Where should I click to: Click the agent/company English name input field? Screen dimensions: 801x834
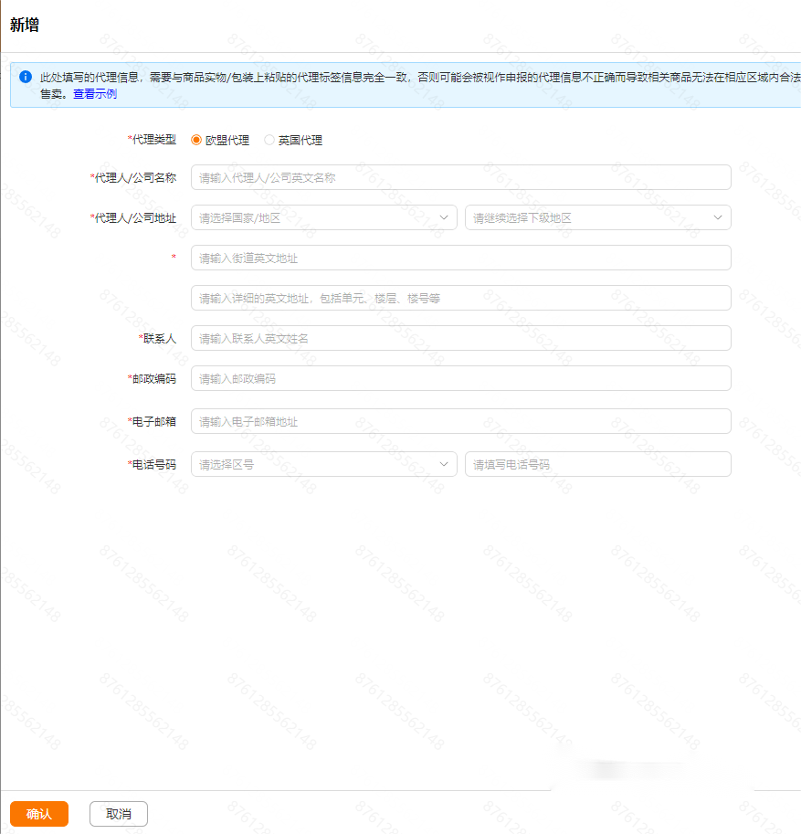(x=459, y=176)
